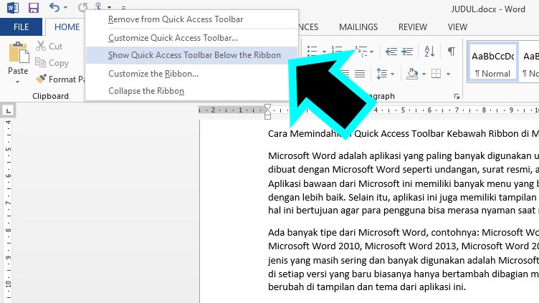Apply the Normal style

click(x=492, y=62)
